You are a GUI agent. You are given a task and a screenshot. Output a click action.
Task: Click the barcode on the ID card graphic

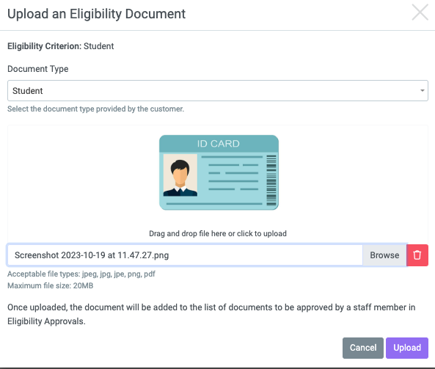(271, 180)
